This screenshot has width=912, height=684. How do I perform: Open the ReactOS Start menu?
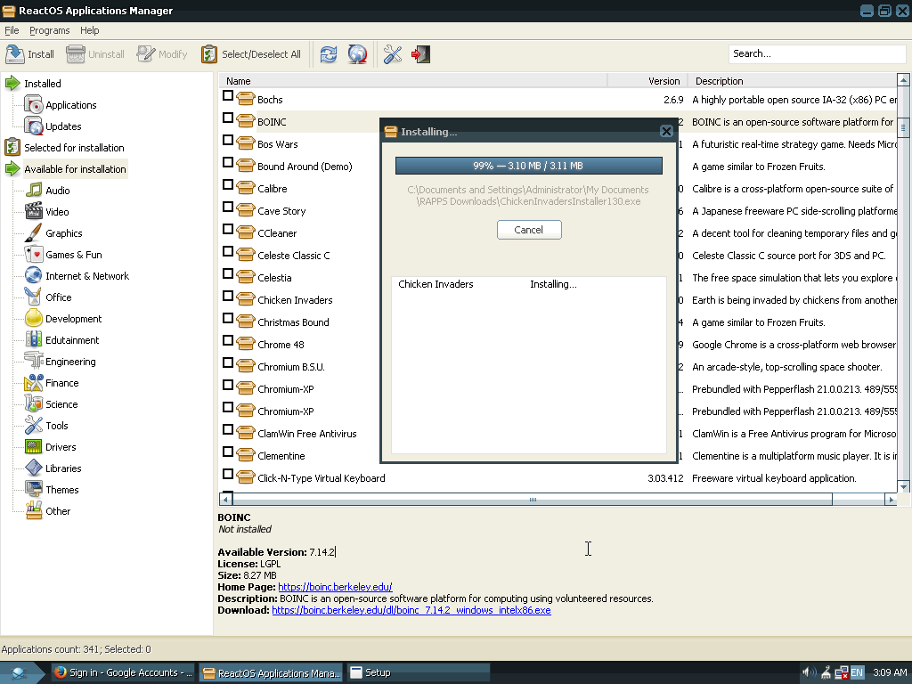(x=21, y=673)
